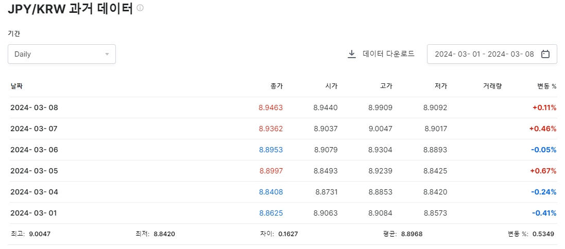Viewport: 565px width, 249px height.
Task: Click change value -0.05%
Action: 544,150
